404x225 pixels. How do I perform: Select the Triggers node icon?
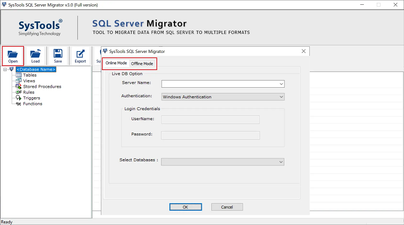click(19, 98)
